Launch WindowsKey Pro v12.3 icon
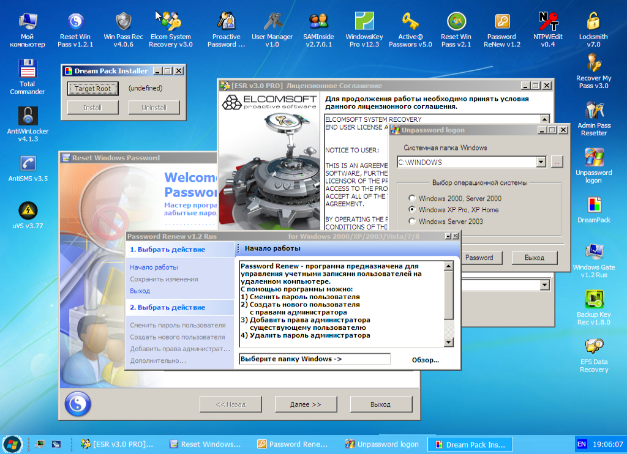627x454 pixels. coord(364,30)
